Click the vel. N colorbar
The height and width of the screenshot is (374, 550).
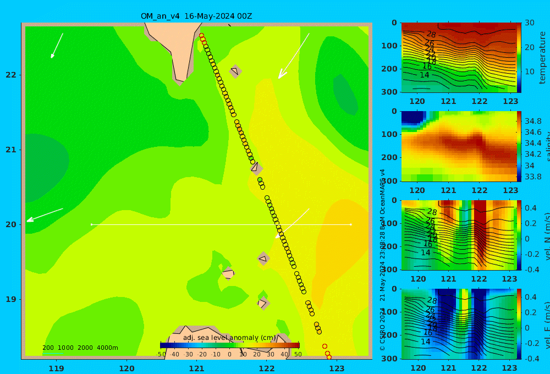tap(519, 235)
